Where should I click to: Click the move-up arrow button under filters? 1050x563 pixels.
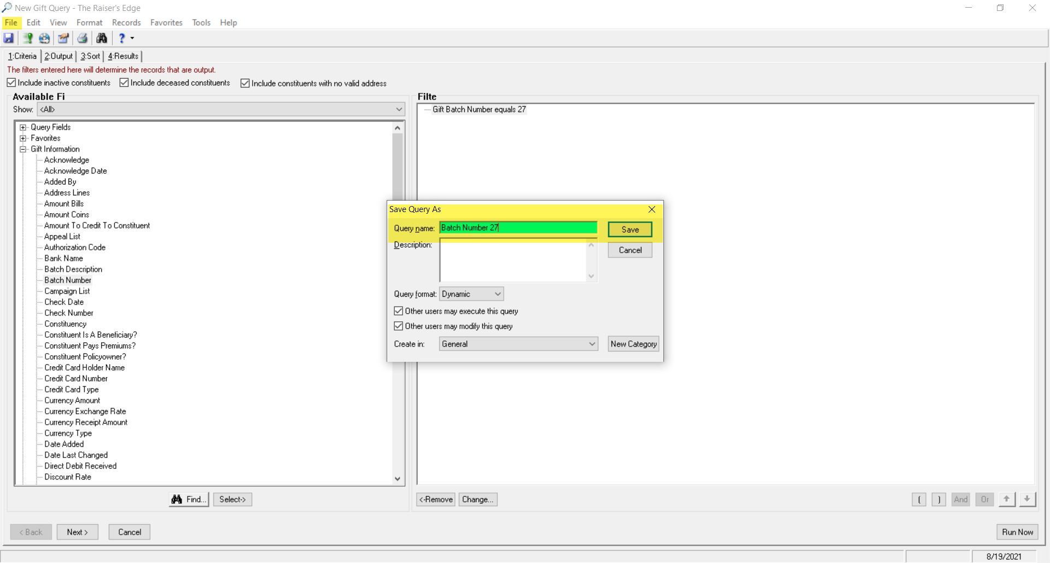point(1007,499)
